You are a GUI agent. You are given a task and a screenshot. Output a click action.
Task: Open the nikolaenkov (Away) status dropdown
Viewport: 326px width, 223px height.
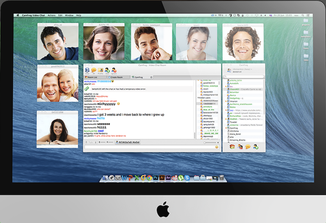tap(242, 69)
